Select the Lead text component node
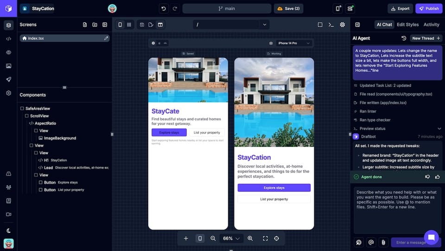 [73, 167]
